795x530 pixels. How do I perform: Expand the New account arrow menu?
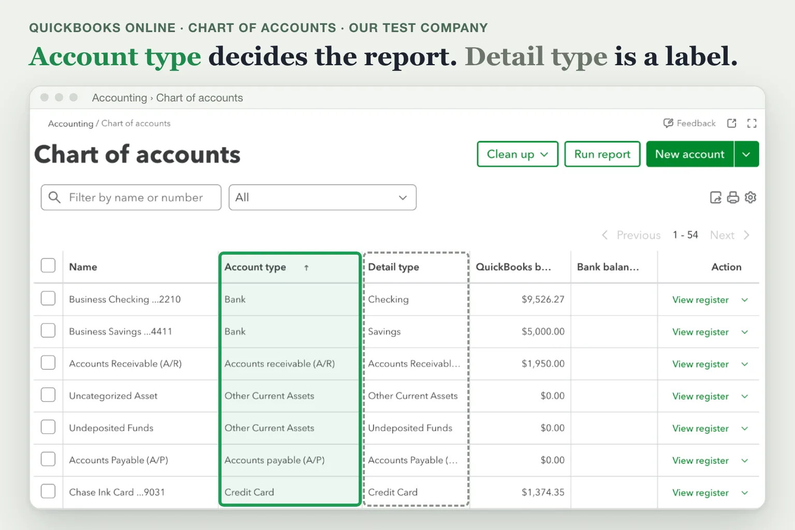[746, 154]
